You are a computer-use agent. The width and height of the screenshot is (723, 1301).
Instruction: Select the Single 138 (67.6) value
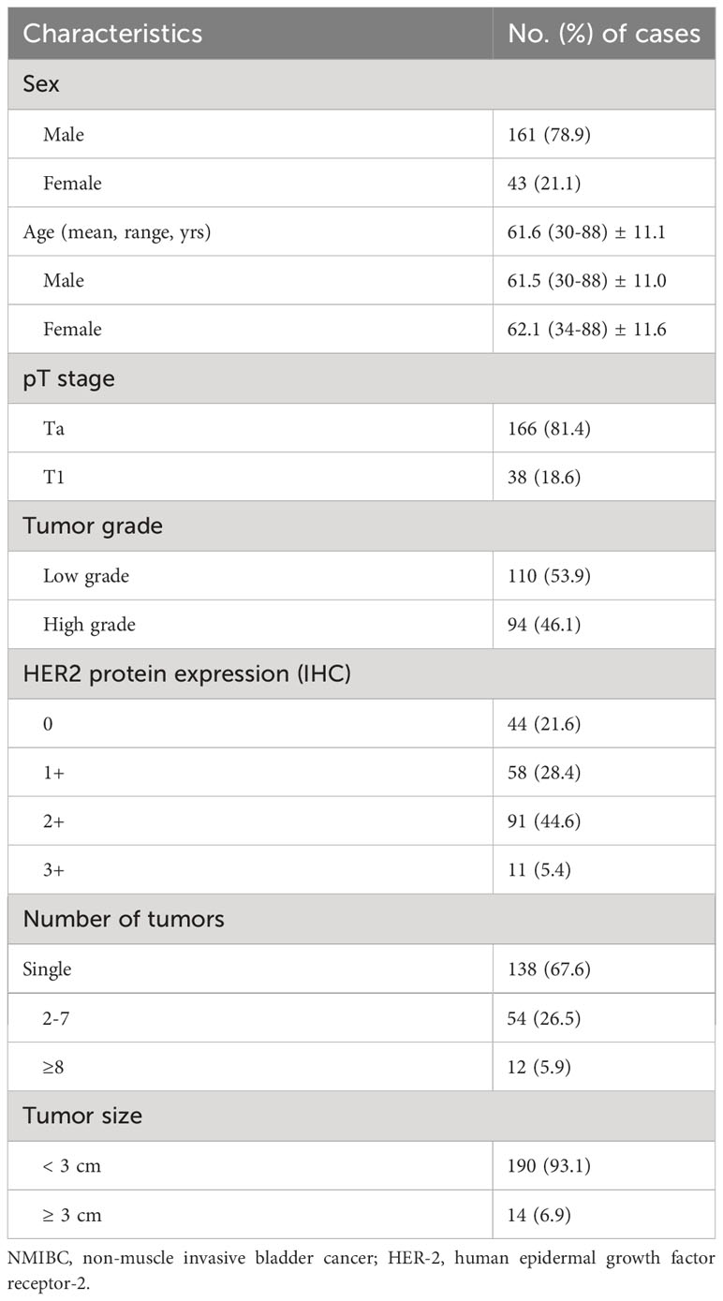[x=547, y=968]
